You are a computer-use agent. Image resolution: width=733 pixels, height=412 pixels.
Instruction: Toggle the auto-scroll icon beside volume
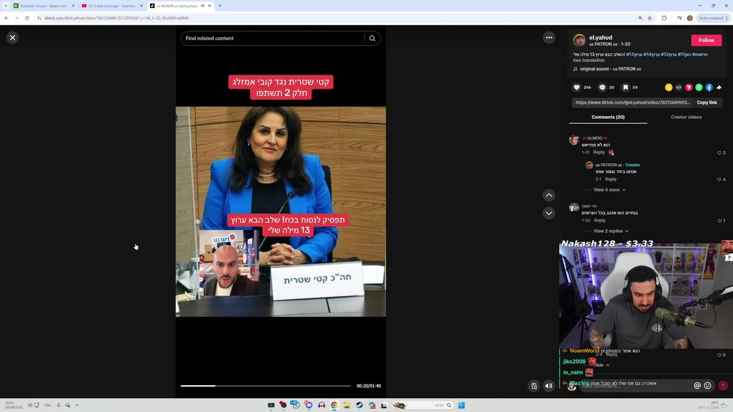pos(534,386)
